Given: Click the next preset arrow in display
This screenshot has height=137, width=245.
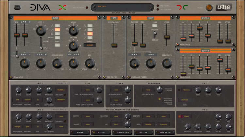Looking at the screenshot, I should click(x=151, y=7).
